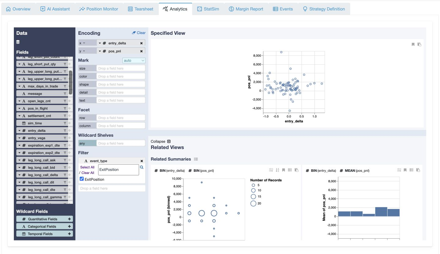
Task: Sort the BIN/BIN related chart
Action: coord(278,170)
